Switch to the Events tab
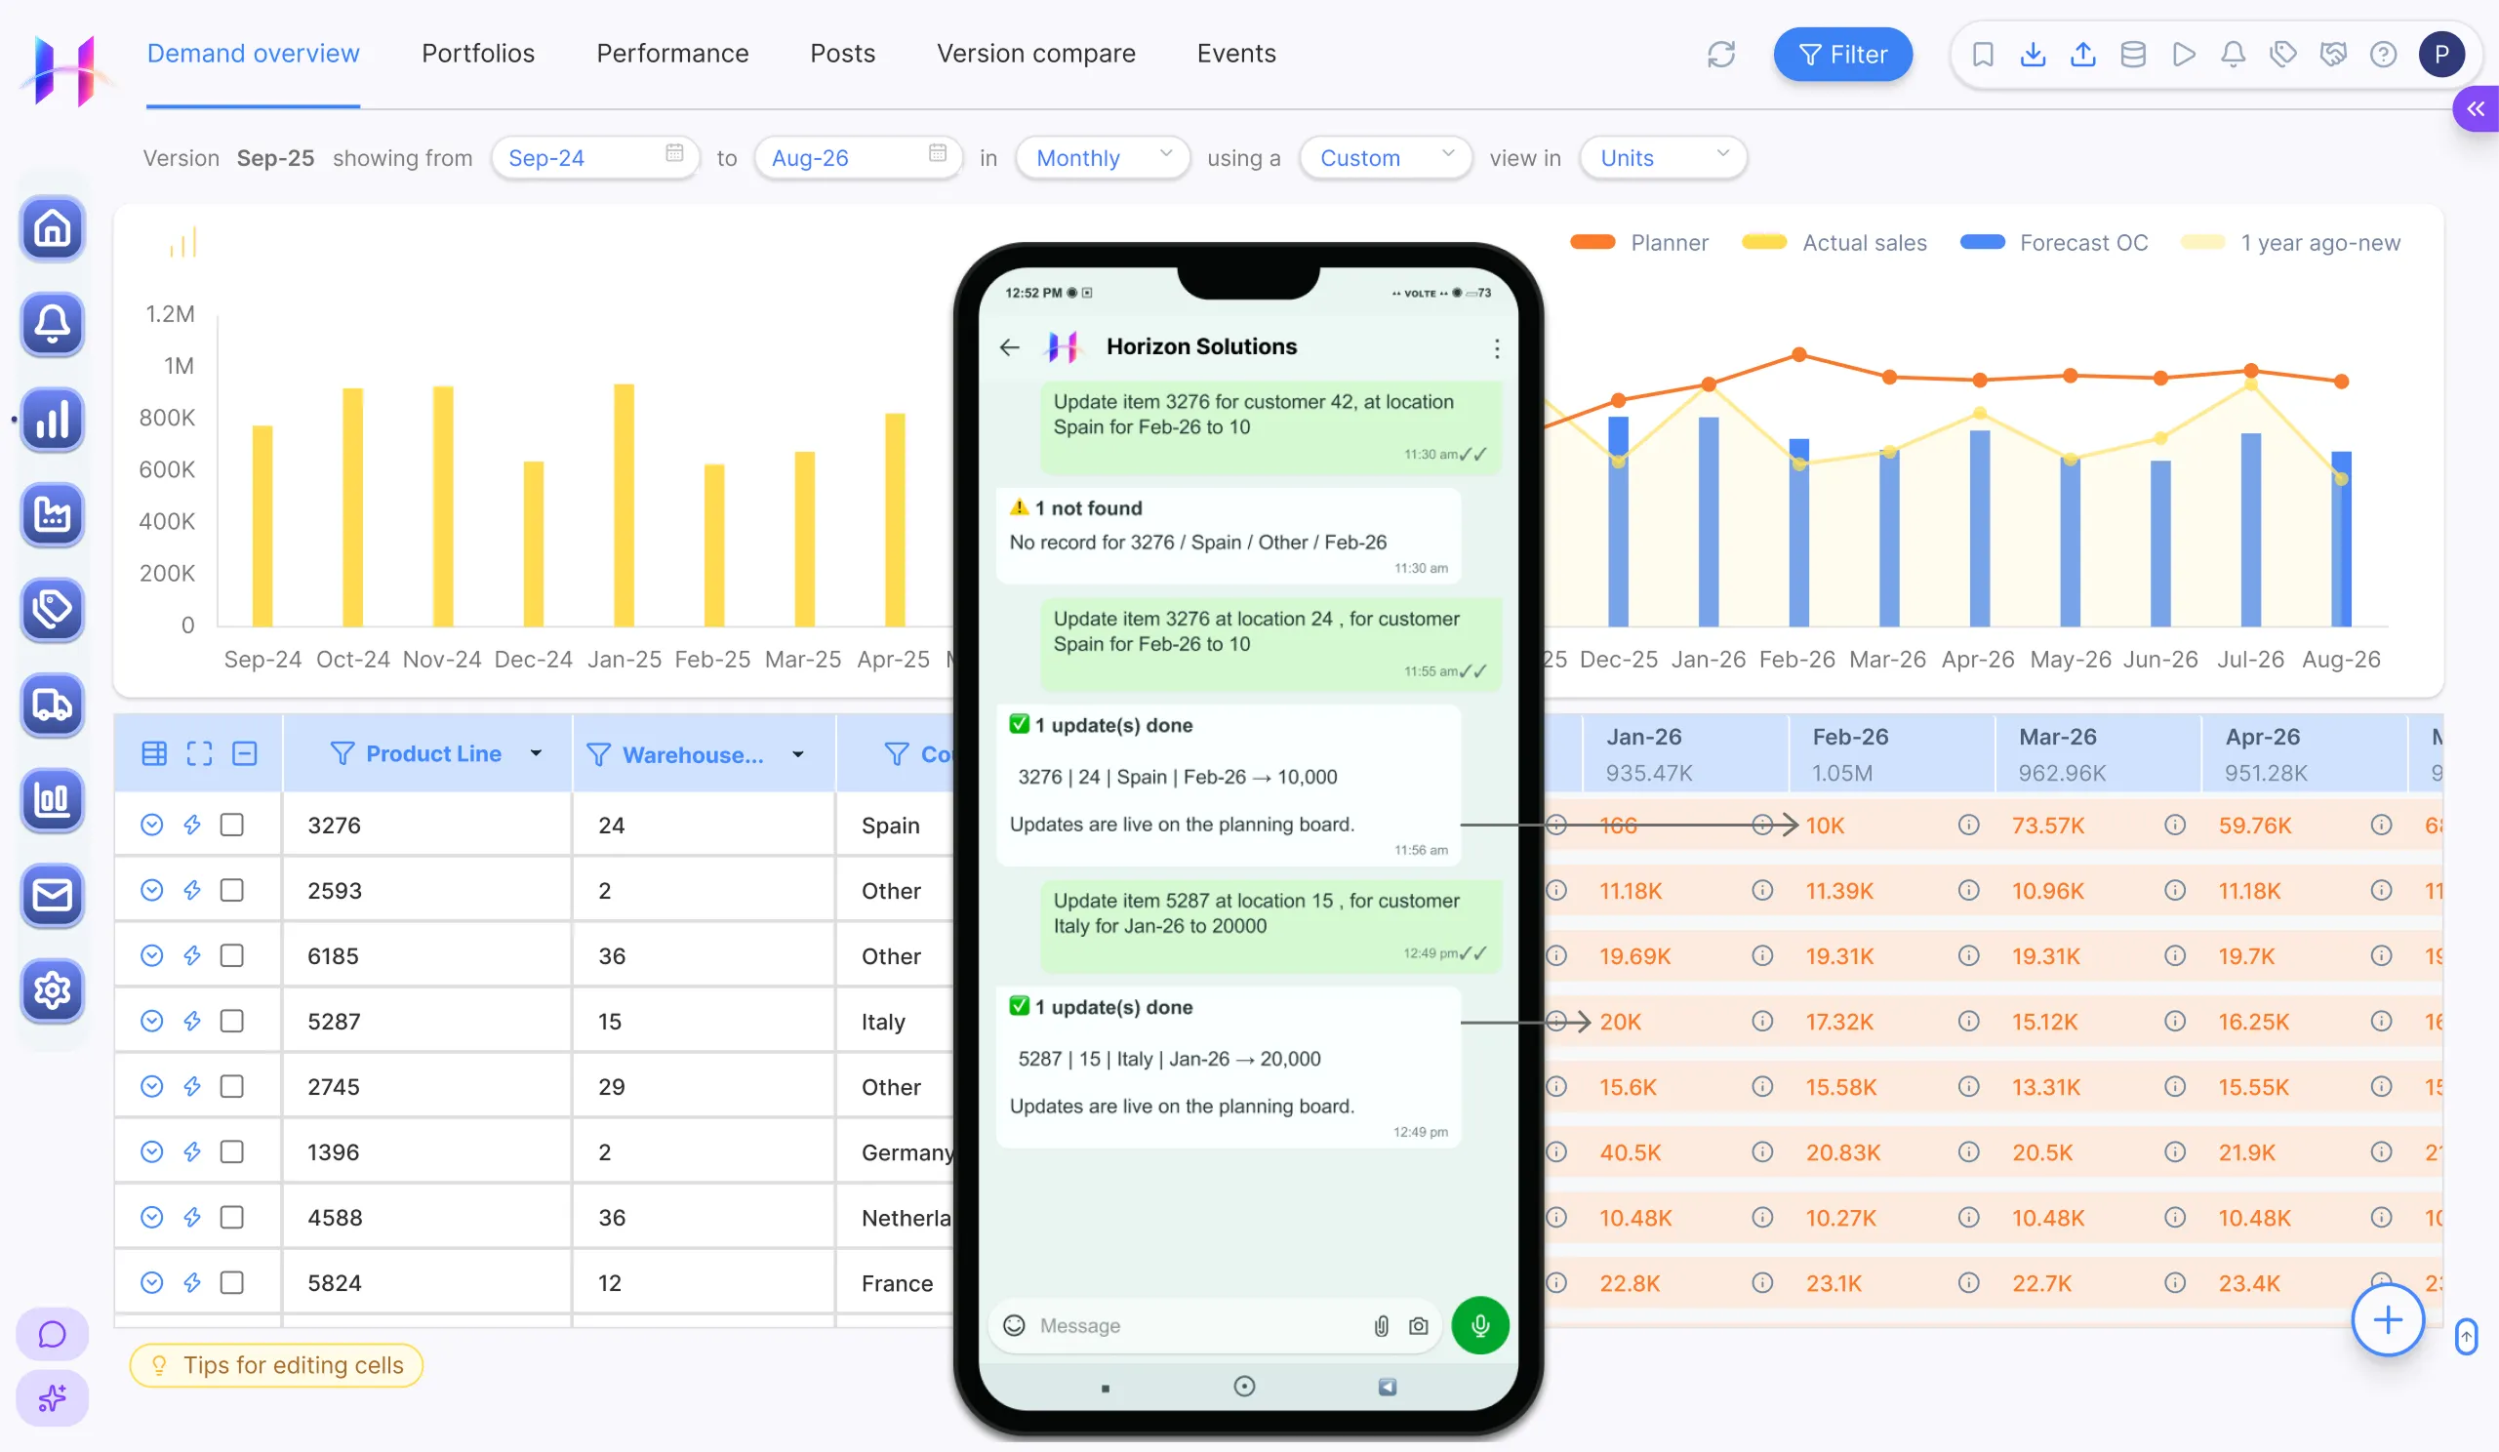The height and width of the screenshot is (1452, 2499). pyautogui.click(x=1236, y=54)
